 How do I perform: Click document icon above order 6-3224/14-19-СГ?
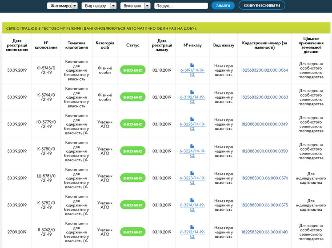[192, 146]
